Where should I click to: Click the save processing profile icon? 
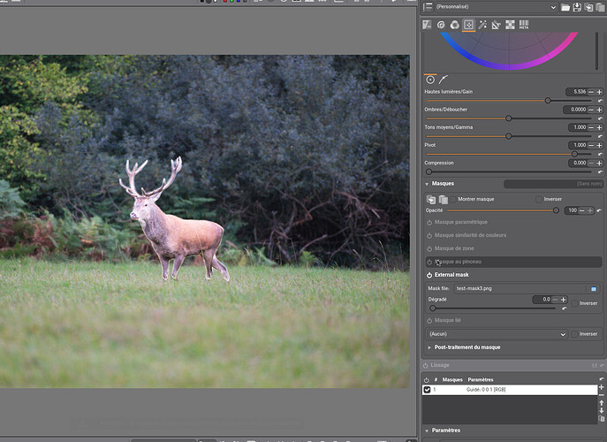coord(576,7)
